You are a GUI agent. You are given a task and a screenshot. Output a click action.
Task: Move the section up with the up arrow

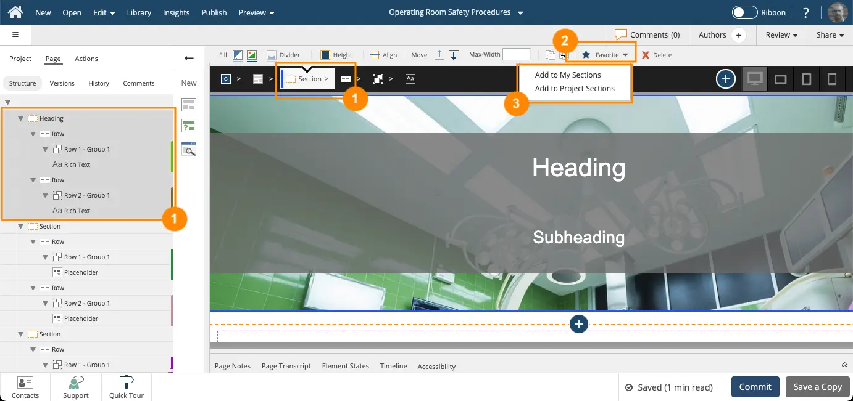[439, 55]
